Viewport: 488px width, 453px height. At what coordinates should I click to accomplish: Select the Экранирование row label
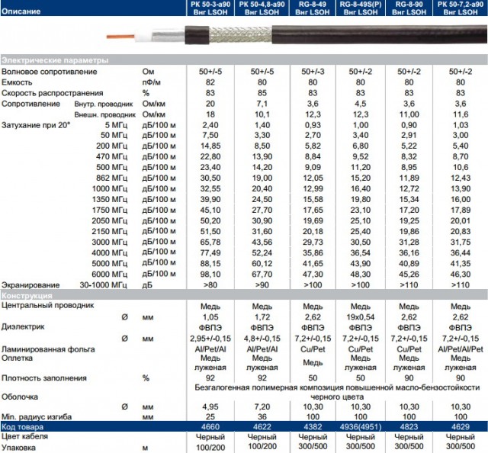coord(32,285)
